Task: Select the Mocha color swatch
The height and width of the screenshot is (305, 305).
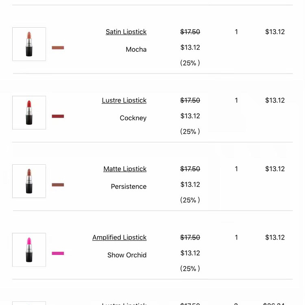Action: point(58,48)
